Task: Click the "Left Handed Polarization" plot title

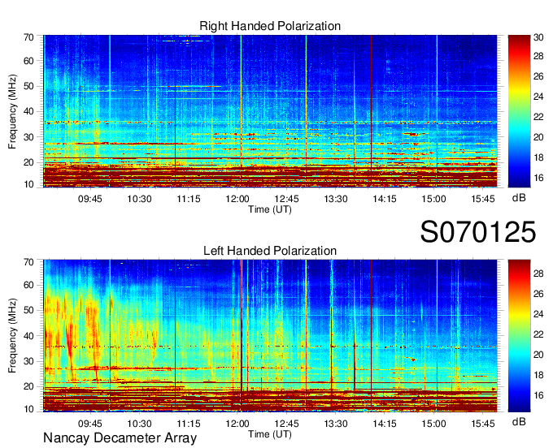Action: [270, 251]
